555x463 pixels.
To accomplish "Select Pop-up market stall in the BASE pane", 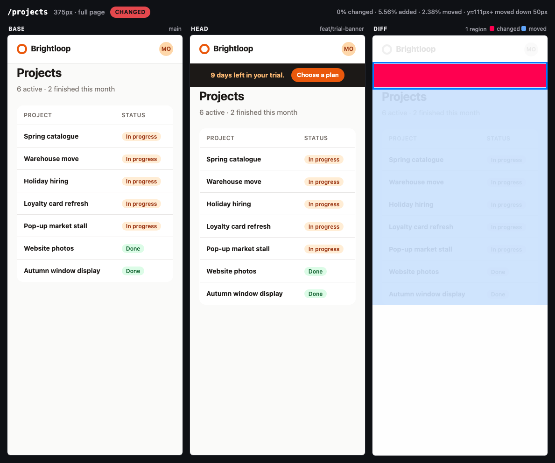I will [56, 226].
